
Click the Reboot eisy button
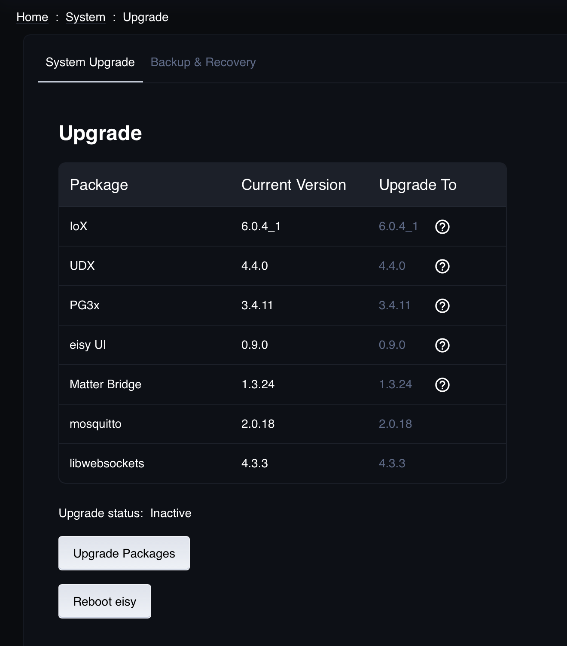104,601
